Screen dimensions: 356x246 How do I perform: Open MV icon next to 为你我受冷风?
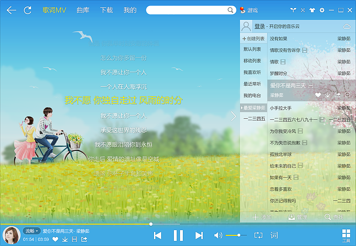pos(300,131)
